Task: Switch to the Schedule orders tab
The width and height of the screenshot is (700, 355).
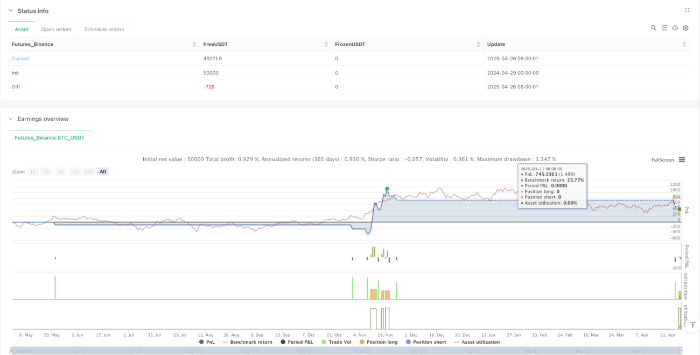Action: pyautogui.click(x=104, y=29)
